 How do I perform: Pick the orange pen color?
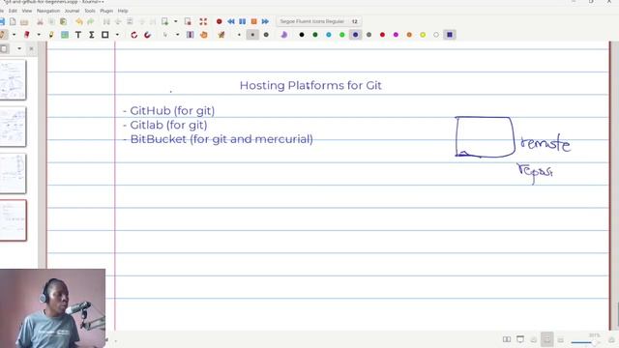pos(409,35)
